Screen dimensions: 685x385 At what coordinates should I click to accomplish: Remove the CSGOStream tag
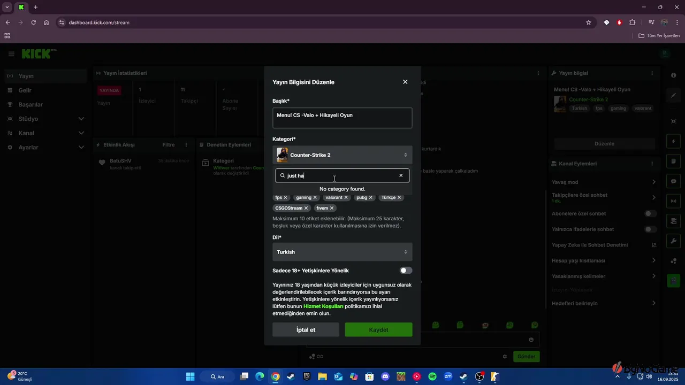point(306,208)
